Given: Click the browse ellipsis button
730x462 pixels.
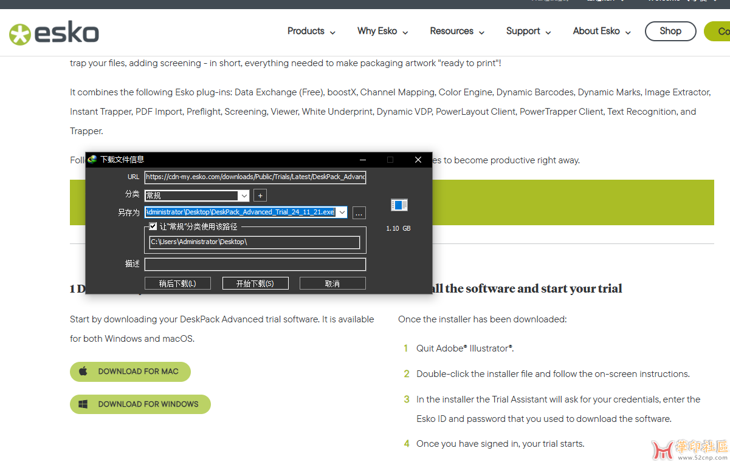Looking at the screenshot, I should pyautogui.click(x=359, y=212).
